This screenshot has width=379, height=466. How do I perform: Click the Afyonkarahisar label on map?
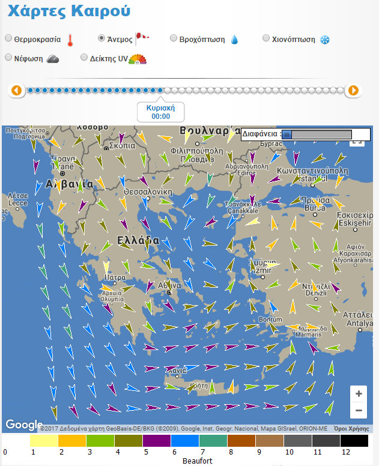pyautogui.click(x=353, y=260)
